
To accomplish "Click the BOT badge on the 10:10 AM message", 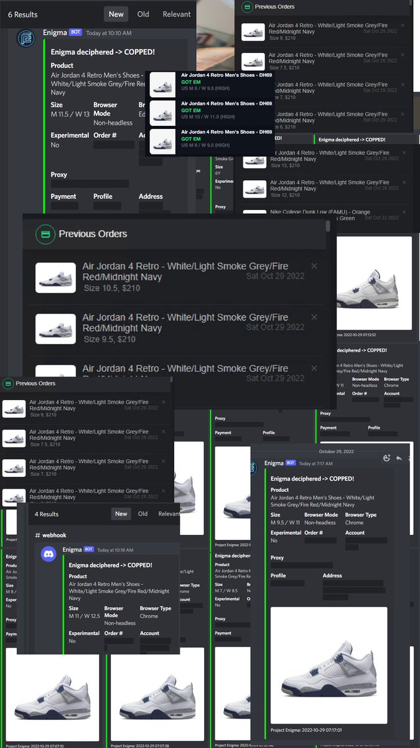I will point(76,32).
